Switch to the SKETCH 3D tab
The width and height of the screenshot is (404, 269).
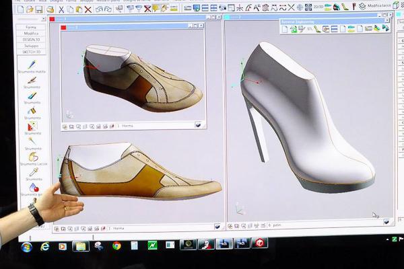tap(32, 50)
